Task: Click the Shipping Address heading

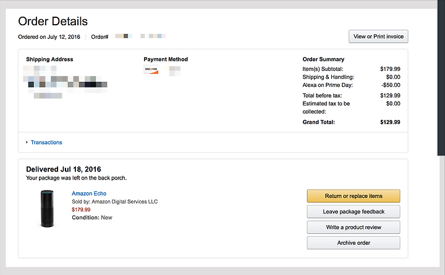Action: point(49,59)
